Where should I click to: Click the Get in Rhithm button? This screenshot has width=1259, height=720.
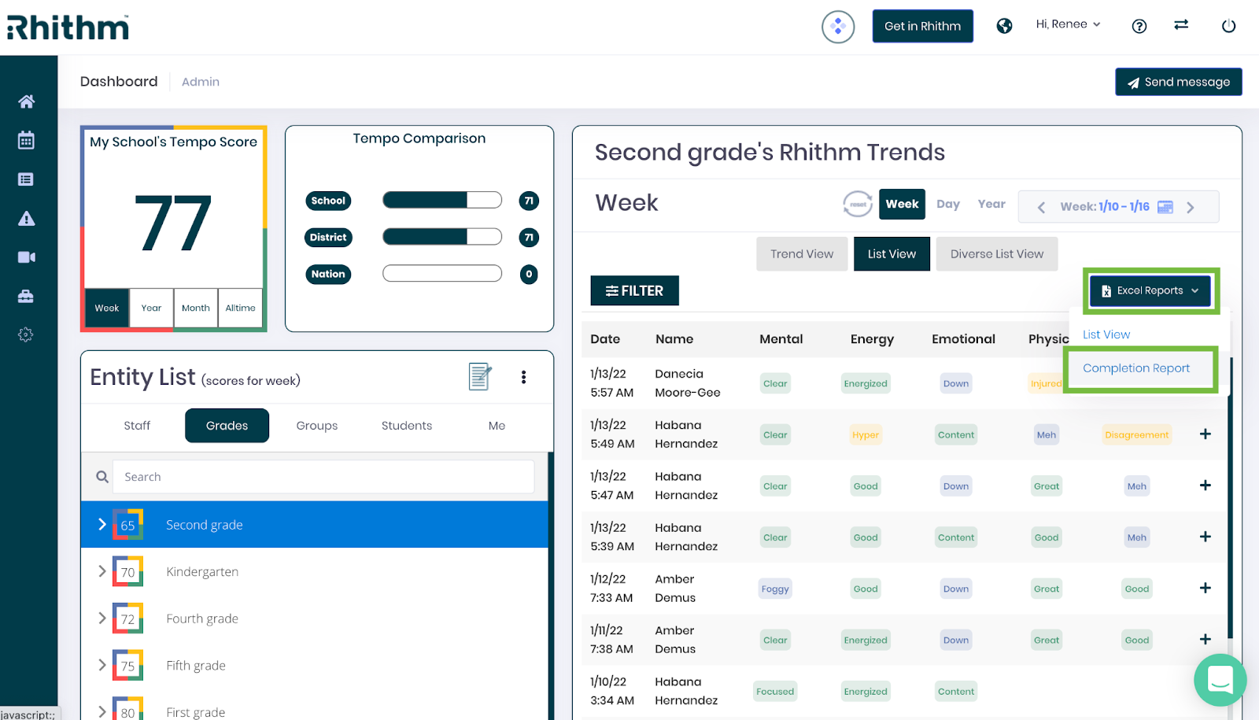tap(922, 26)
